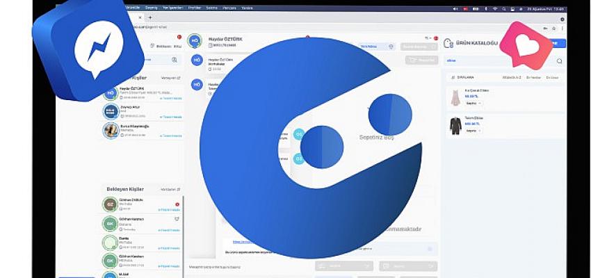
Task: Sort products by Alfabetik A-Z
Action: 512,77
